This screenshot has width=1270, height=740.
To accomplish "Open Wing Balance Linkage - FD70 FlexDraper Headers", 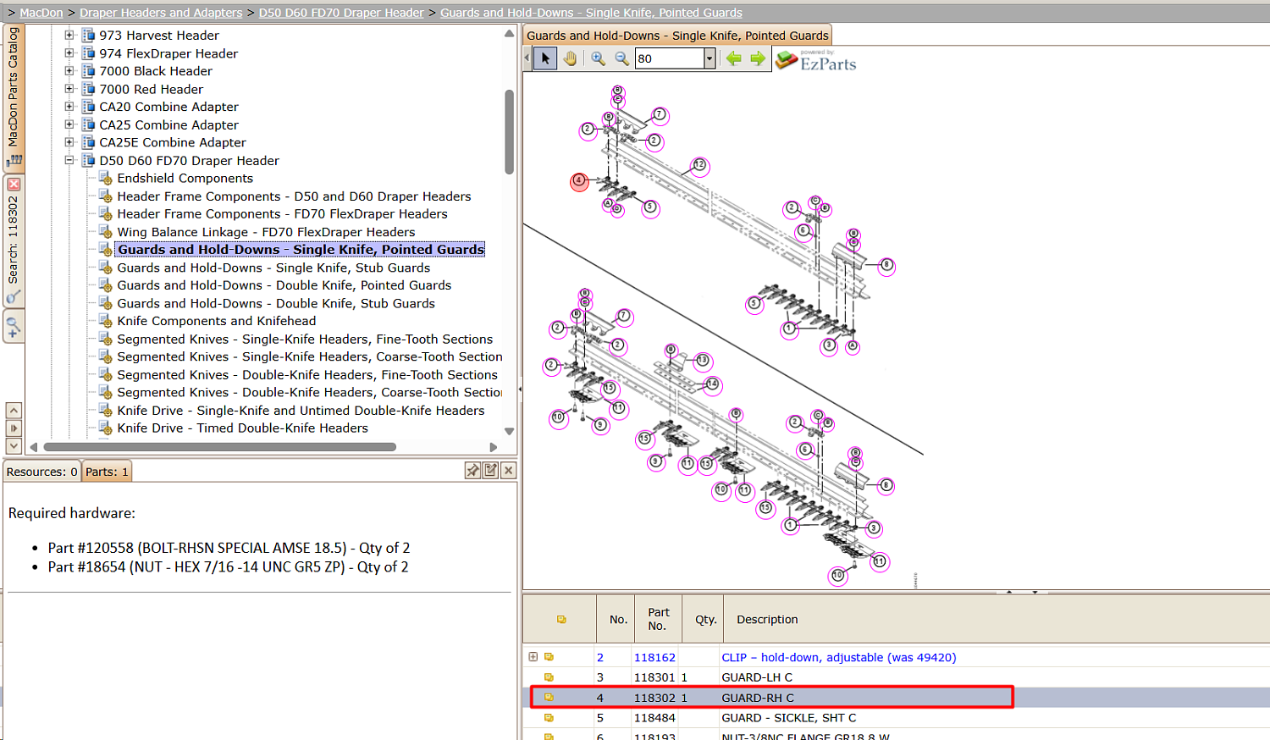I will tap(266, 232).
